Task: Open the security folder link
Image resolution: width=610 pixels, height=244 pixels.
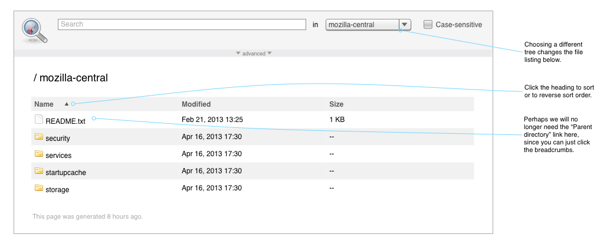Action: (58, 139)
